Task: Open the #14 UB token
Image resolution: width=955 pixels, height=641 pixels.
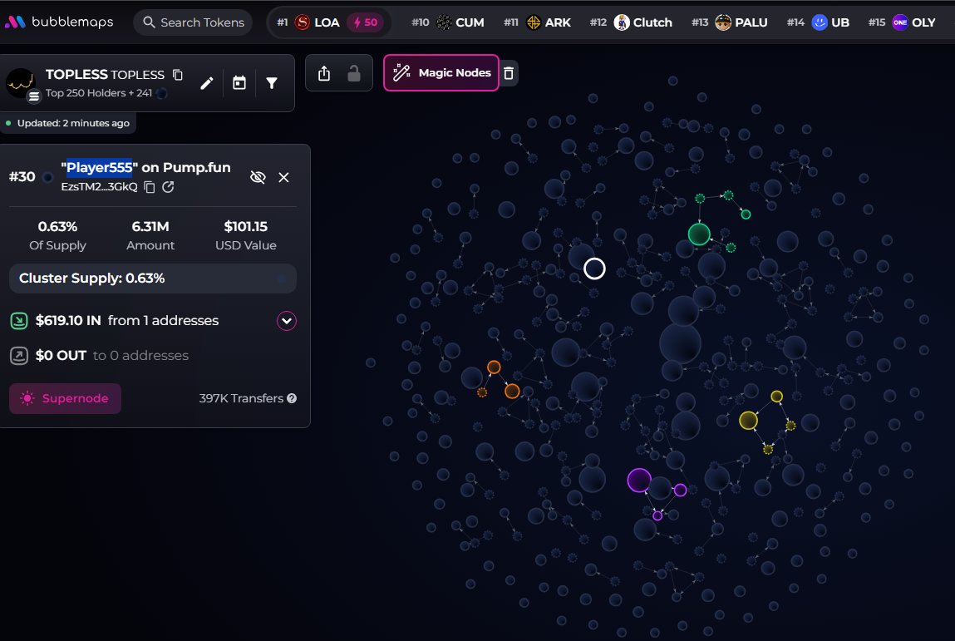Action: click(818, 22)
